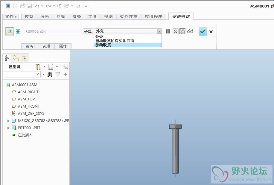Clear the tree search with X
The image size is (274, 185).
point(38,74)
